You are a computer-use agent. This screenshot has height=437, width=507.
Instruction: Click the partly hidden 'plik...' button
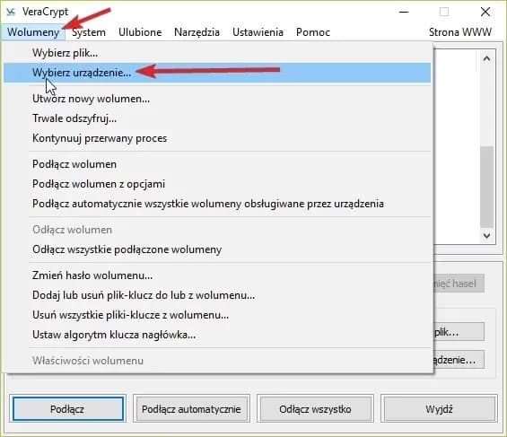click(x=459, y=332)
